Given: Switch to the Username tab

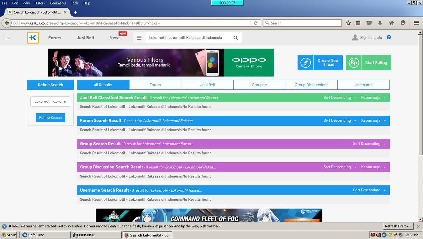Looking at the screenshot, I should click(x=364, y=85).
